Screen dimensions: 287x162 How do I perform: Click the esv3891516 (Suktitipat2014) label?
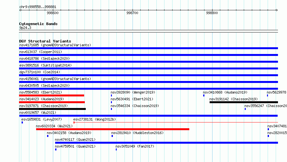(45, 65)
